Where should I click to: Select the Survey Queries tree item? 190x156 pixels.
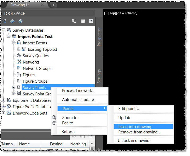pyautogui.click(x=36, y=56)
